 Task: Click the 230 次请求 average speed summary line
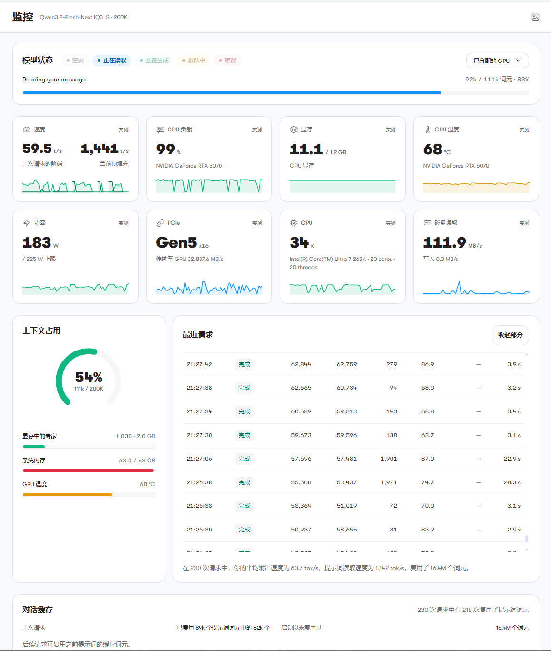(x=327, y=568)
